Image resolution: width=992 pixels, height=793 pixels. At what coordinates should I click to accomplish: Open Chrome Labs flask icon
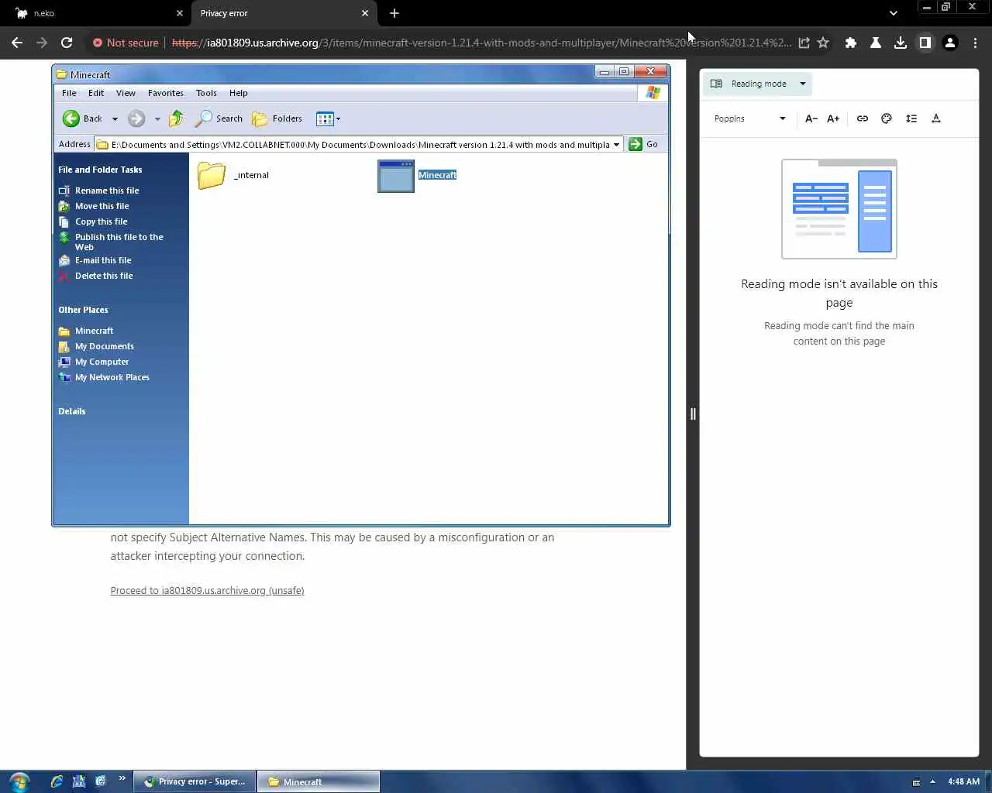click(876, 43)
